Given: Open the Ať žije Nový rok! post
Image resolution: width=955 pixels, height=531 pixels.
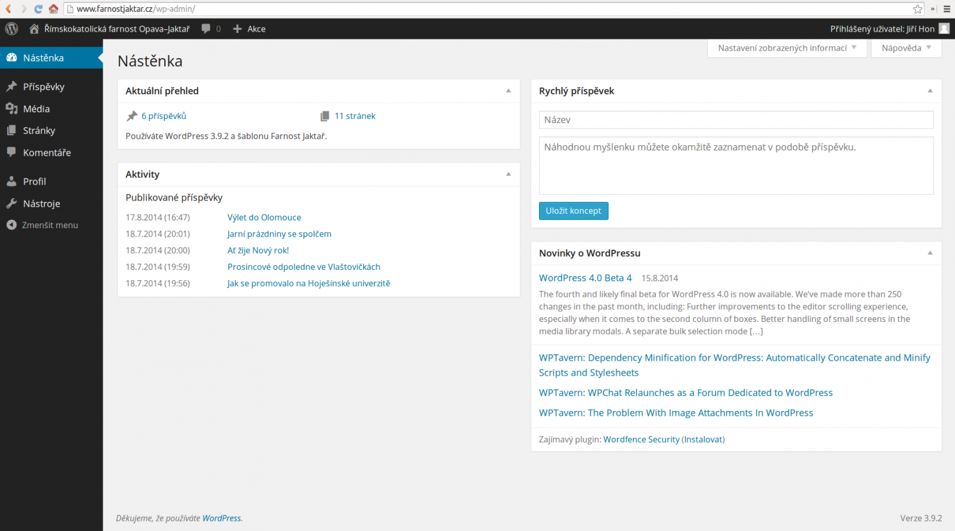Looking at the screenshot, I should click(x=258, y=250).
